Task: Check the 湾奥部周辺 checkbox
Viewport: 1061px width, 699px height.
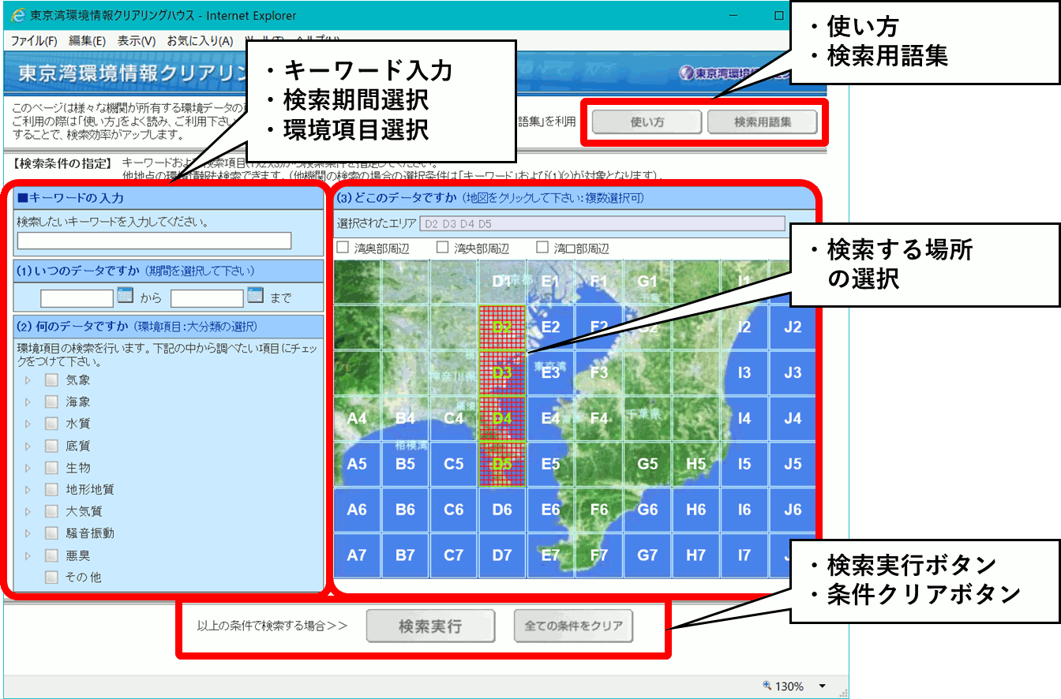Action: (343, 248)
